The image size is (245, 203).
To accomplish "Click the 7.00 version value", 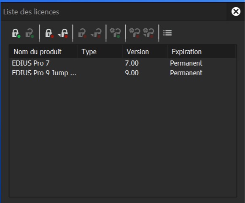I will [x=132, y=63].
